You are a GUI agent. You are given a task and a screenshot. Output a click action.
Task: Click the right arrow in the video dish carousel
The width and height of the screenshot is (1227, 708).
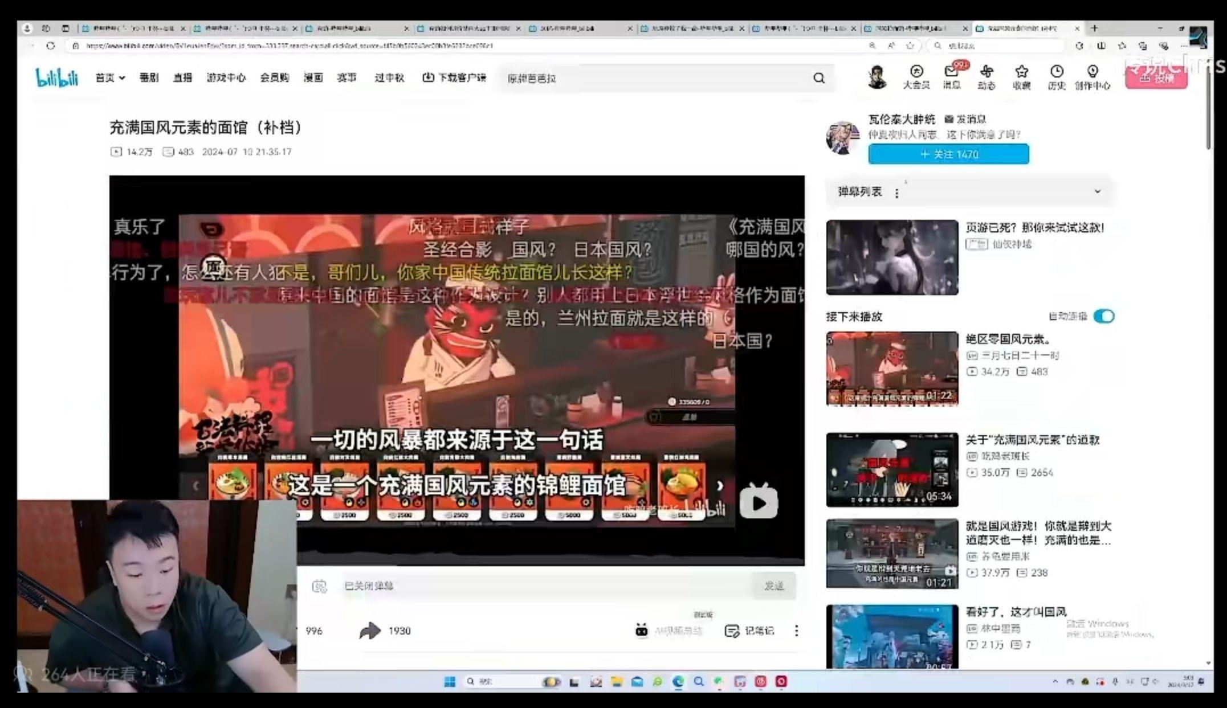pyautogui.click(x=720, y=485)
